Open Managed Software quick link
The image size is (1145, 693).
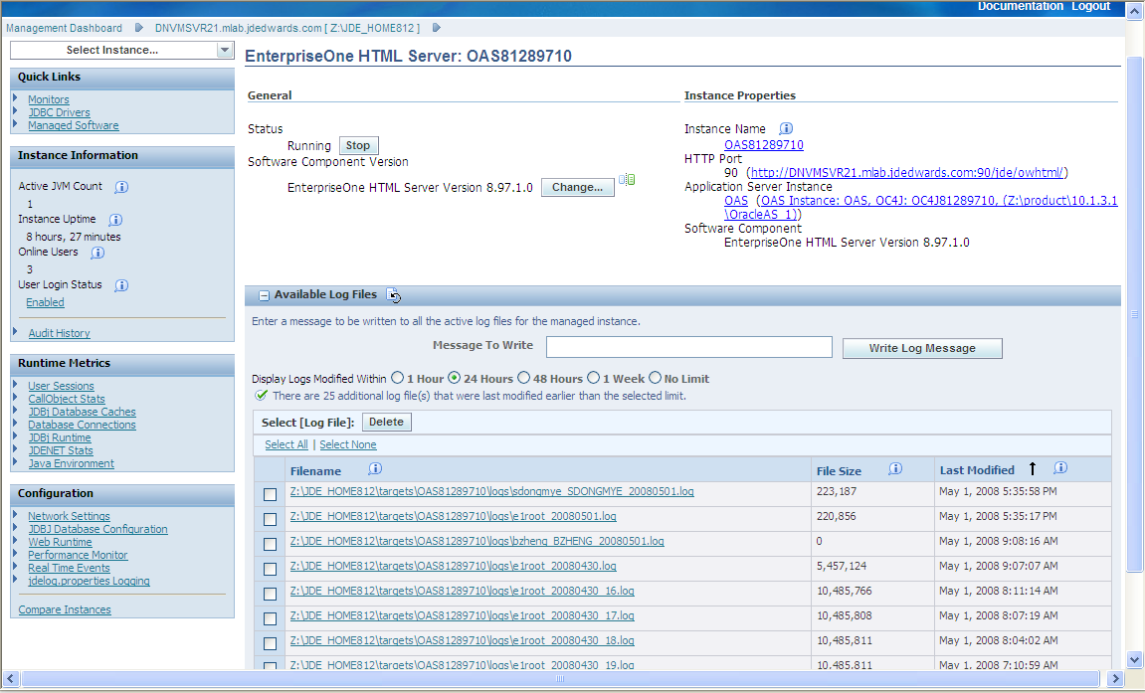73,125
